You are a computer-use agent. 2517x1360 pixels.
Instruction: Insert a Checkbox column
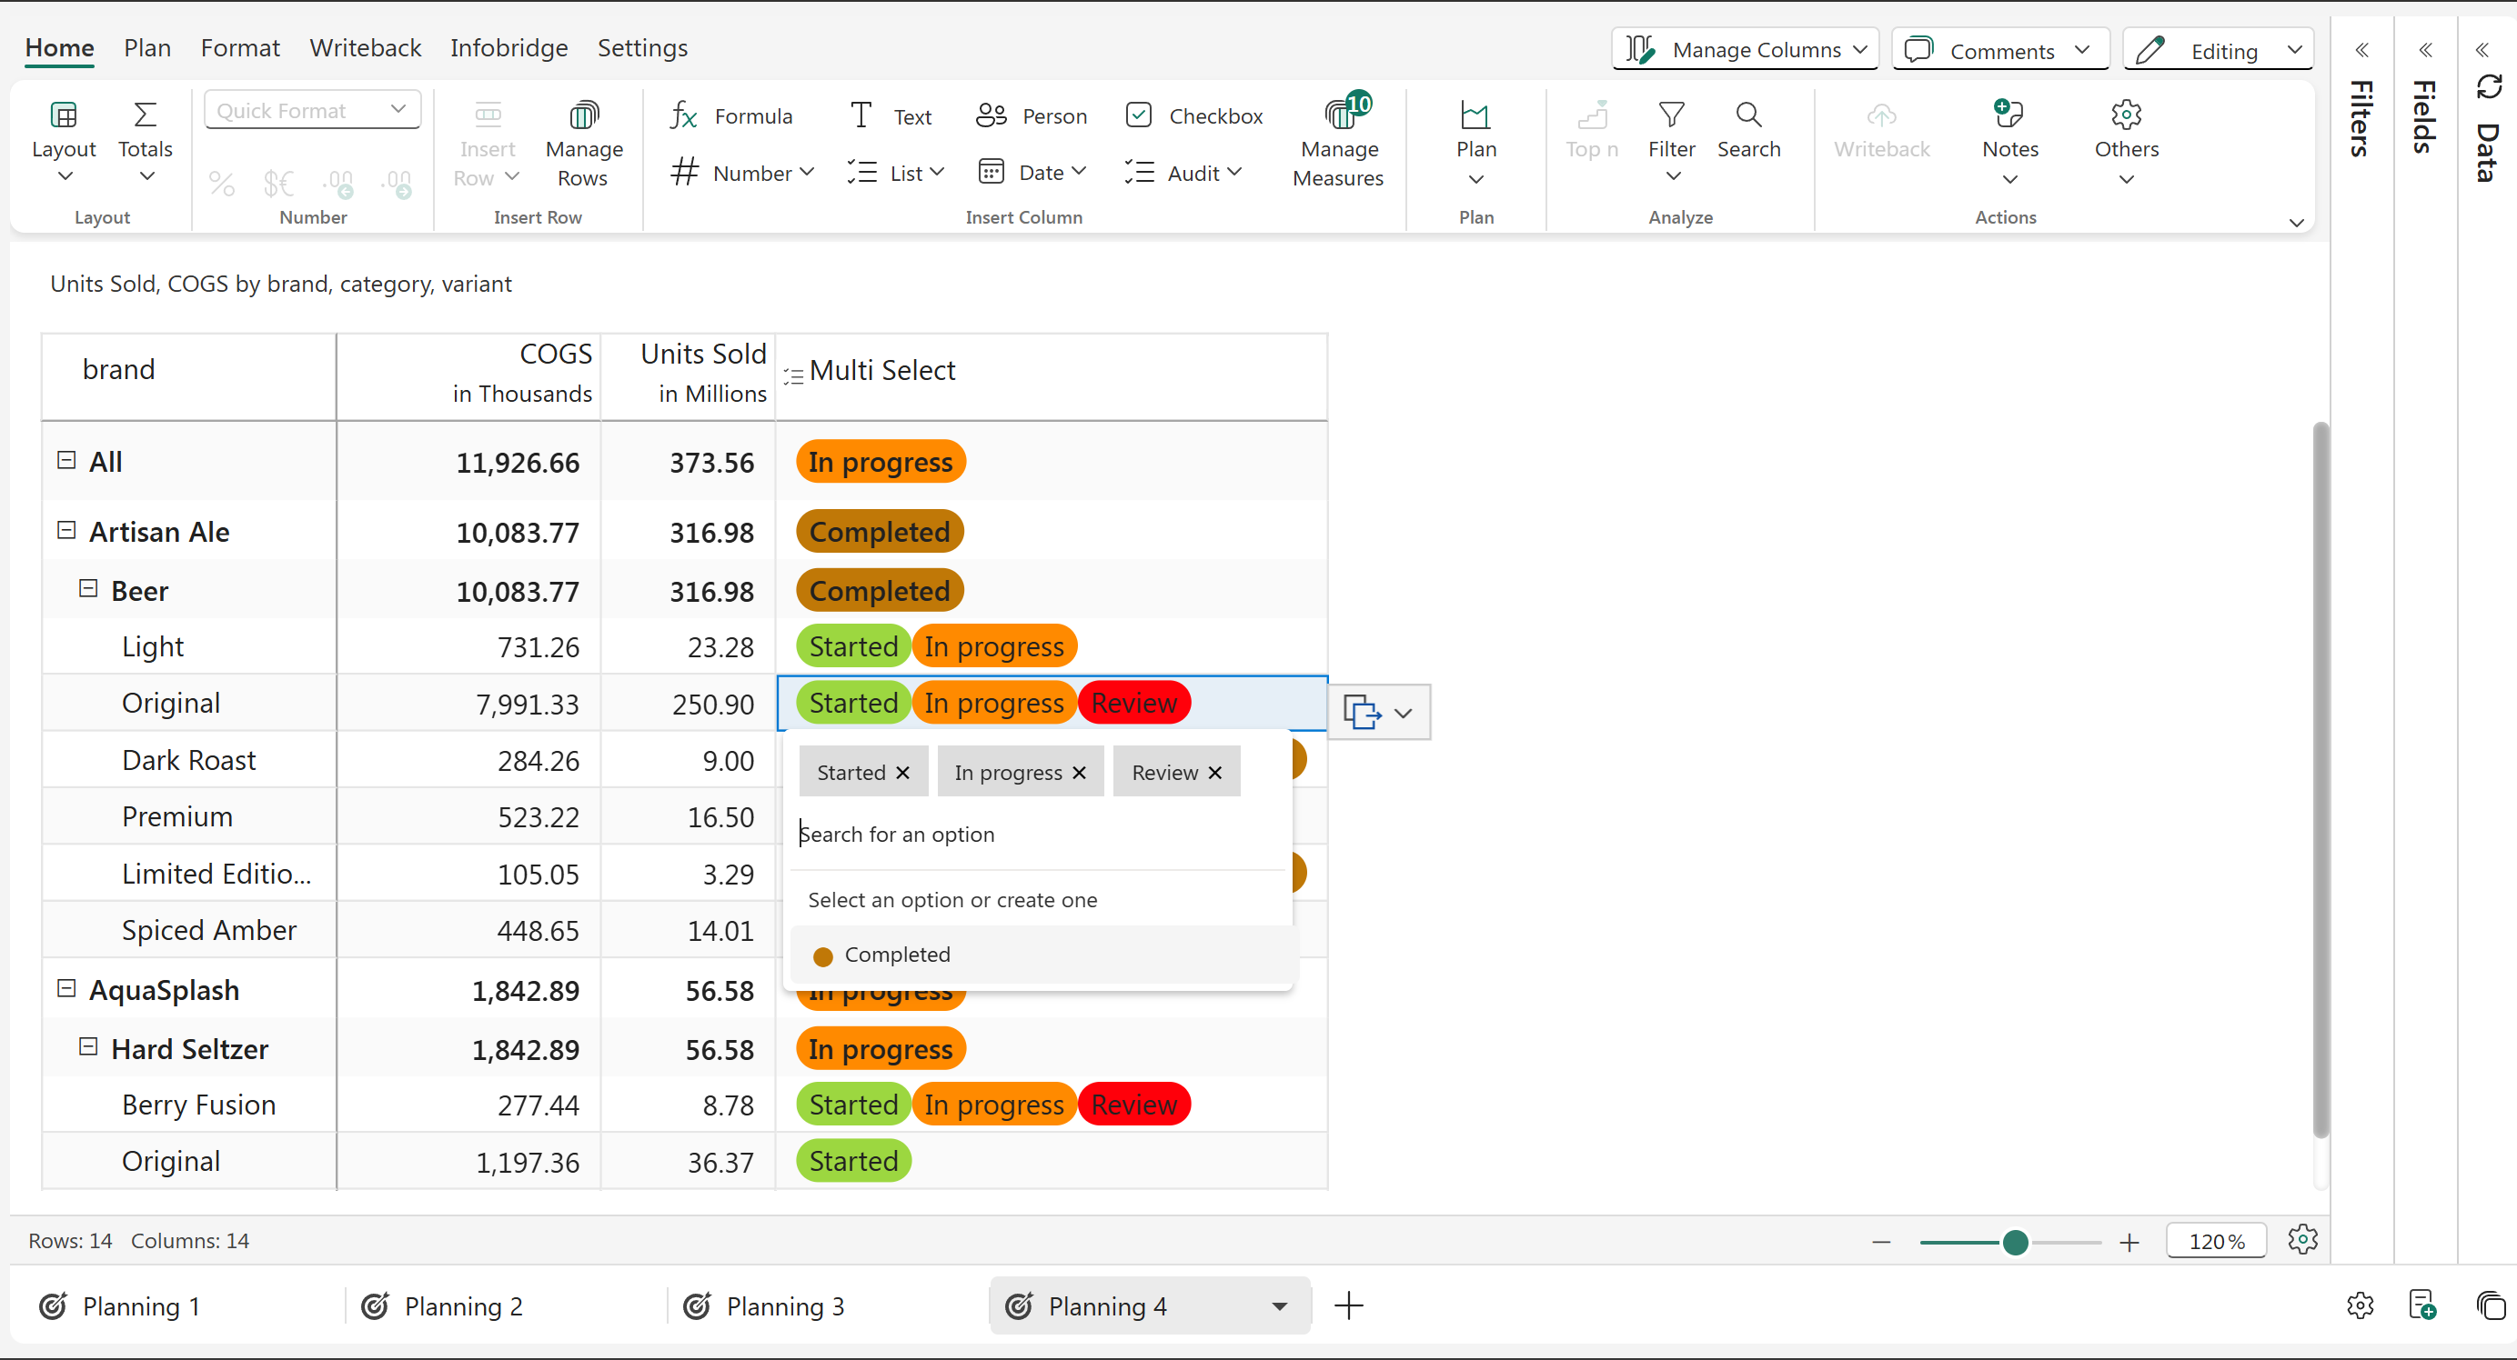pyautogui.click(x=1193, y=116)
